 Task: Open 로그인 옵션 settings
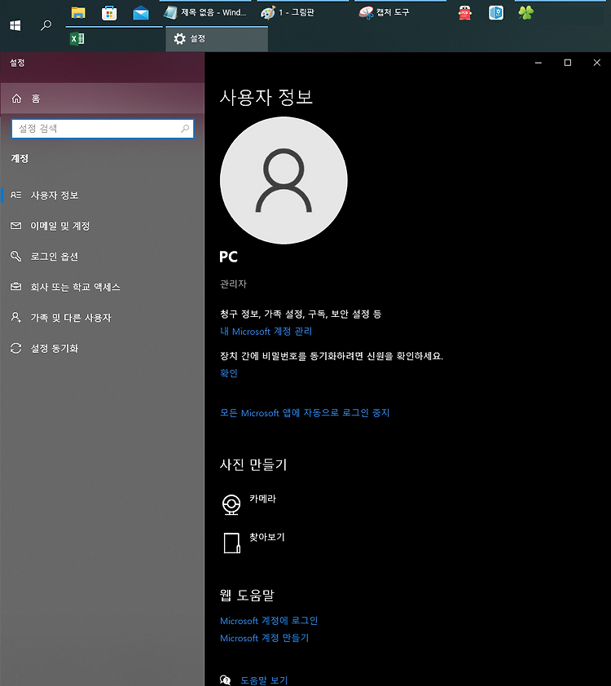[x=103, y=257]
